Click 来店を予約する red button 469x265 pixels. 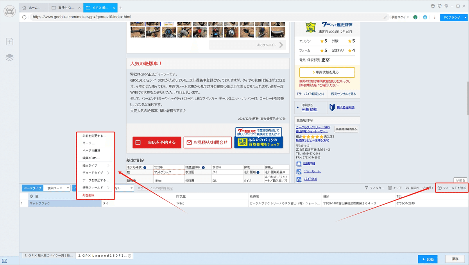[x=157, y=142]
